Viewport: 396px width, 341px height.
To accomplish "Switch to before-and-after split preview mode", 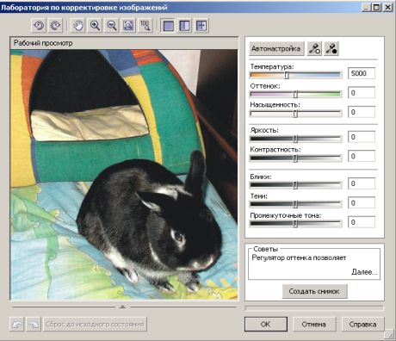I will click(201, 26).
